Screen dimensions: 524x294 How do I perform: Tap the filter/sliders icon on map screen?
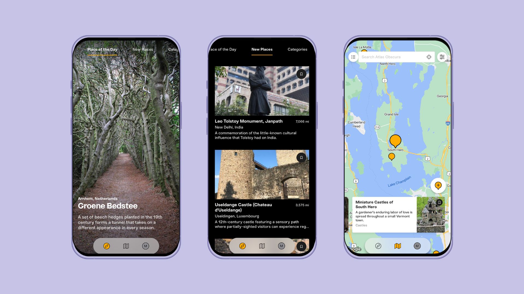[x=442, y=57]
